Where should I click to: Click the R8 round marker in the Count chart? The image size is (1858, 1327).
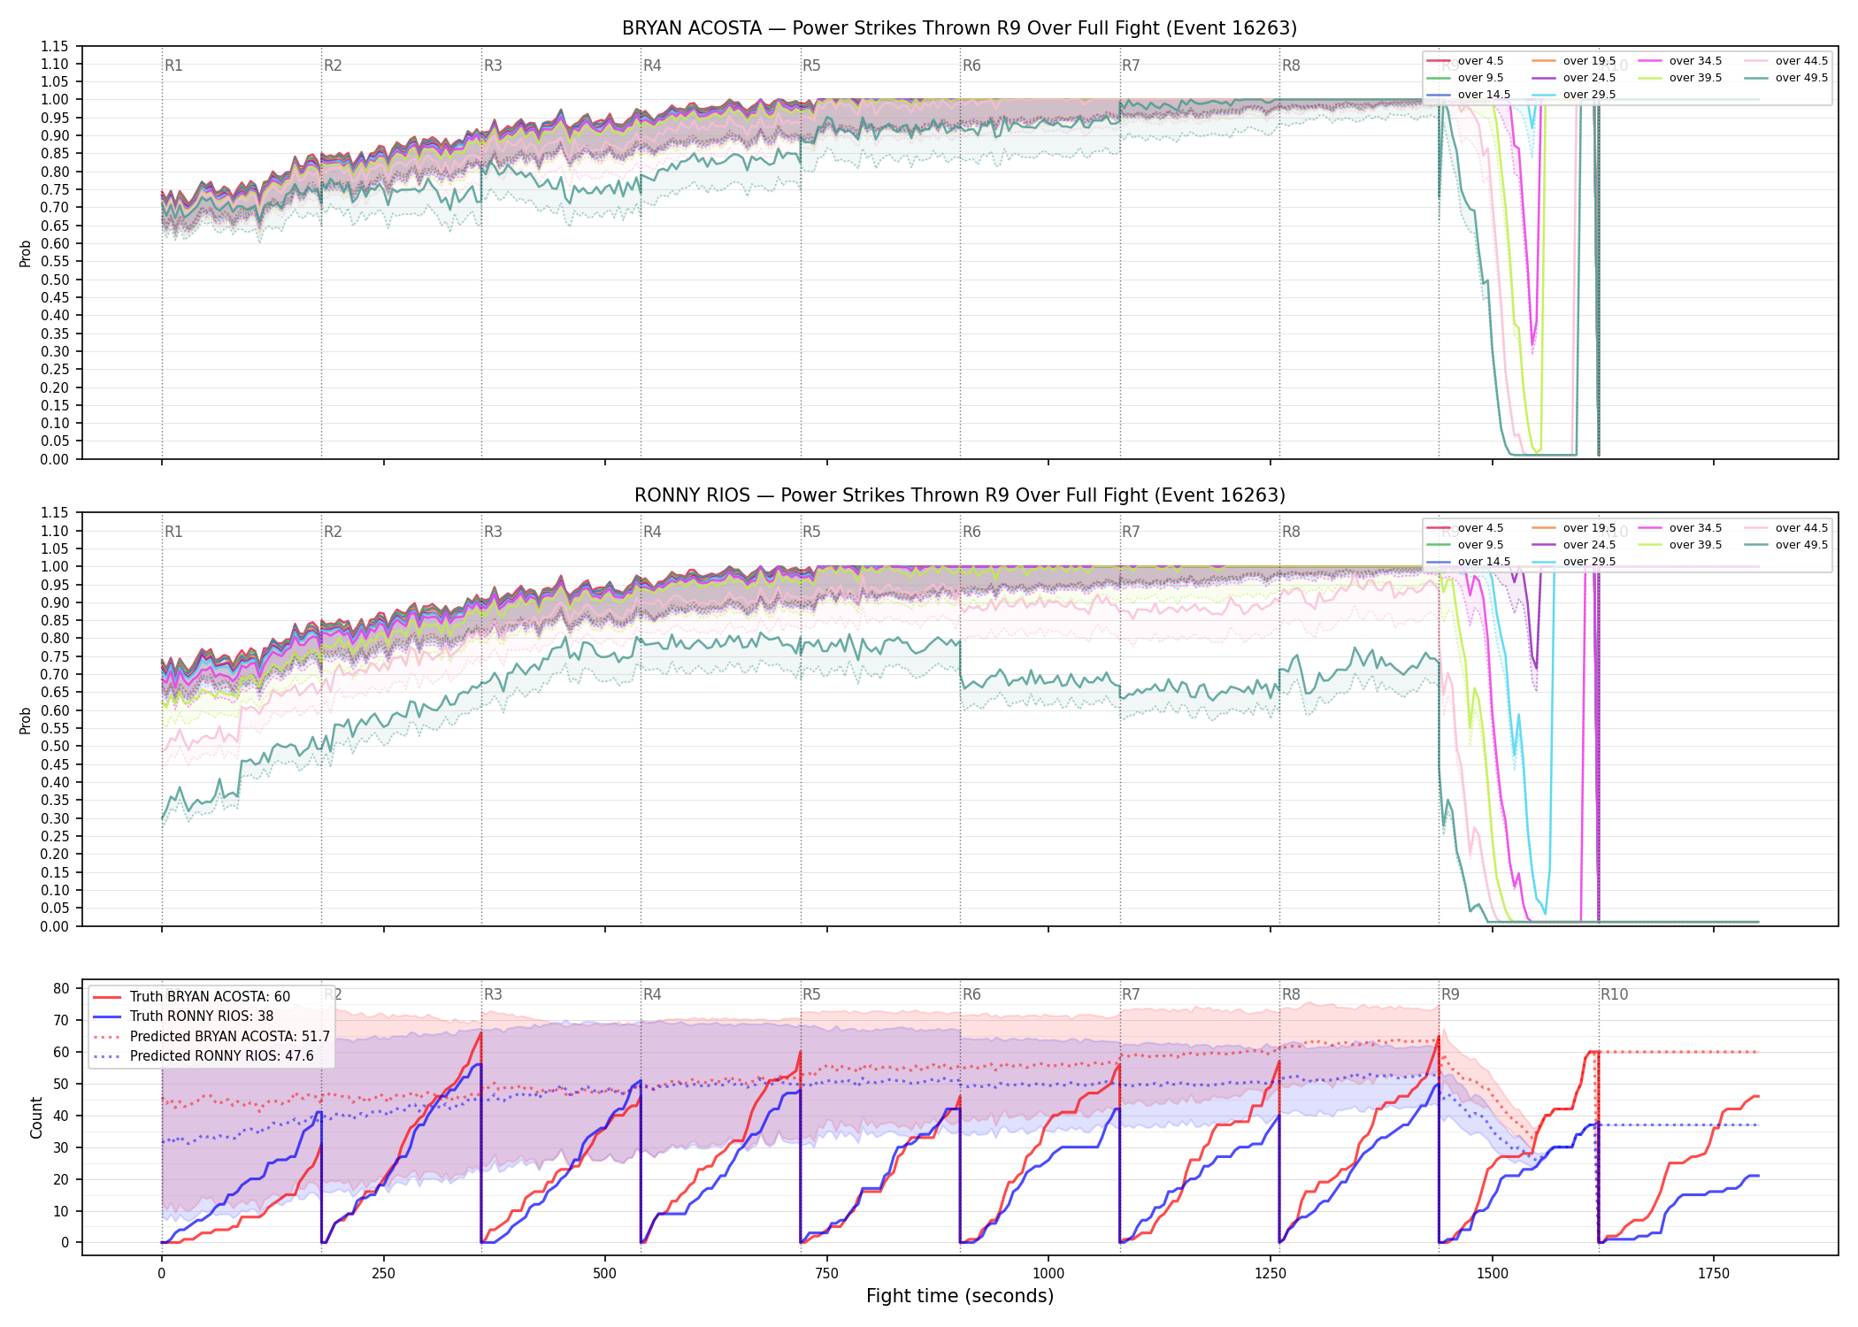(x=1291, y=994)
